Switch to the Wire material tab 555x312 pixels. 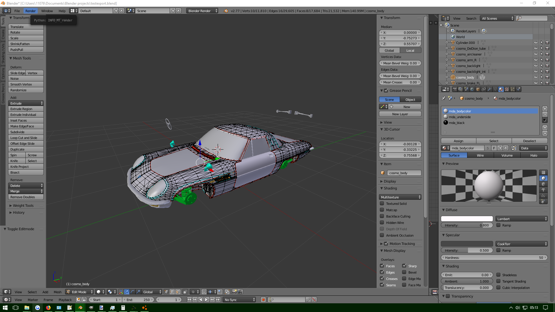tap(480, 155)
